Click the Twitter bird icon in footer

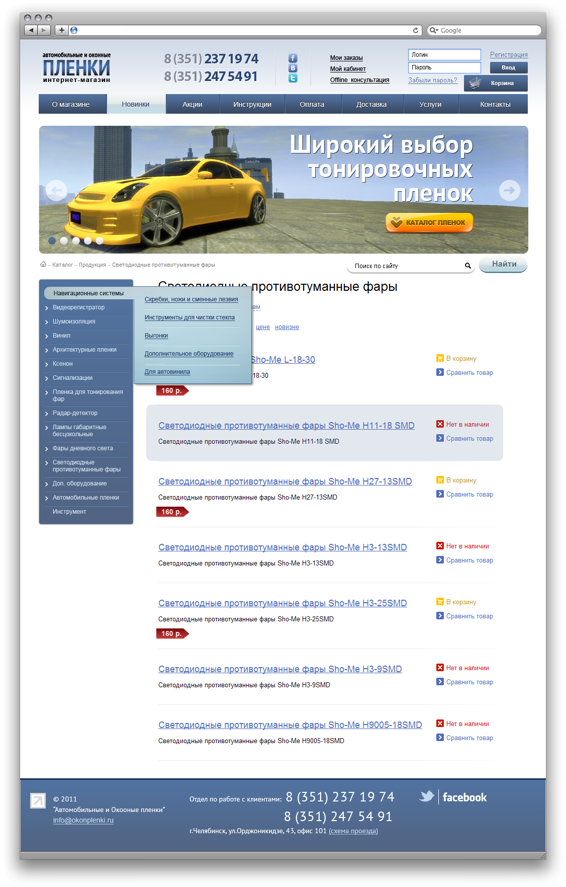pos(427,796)
